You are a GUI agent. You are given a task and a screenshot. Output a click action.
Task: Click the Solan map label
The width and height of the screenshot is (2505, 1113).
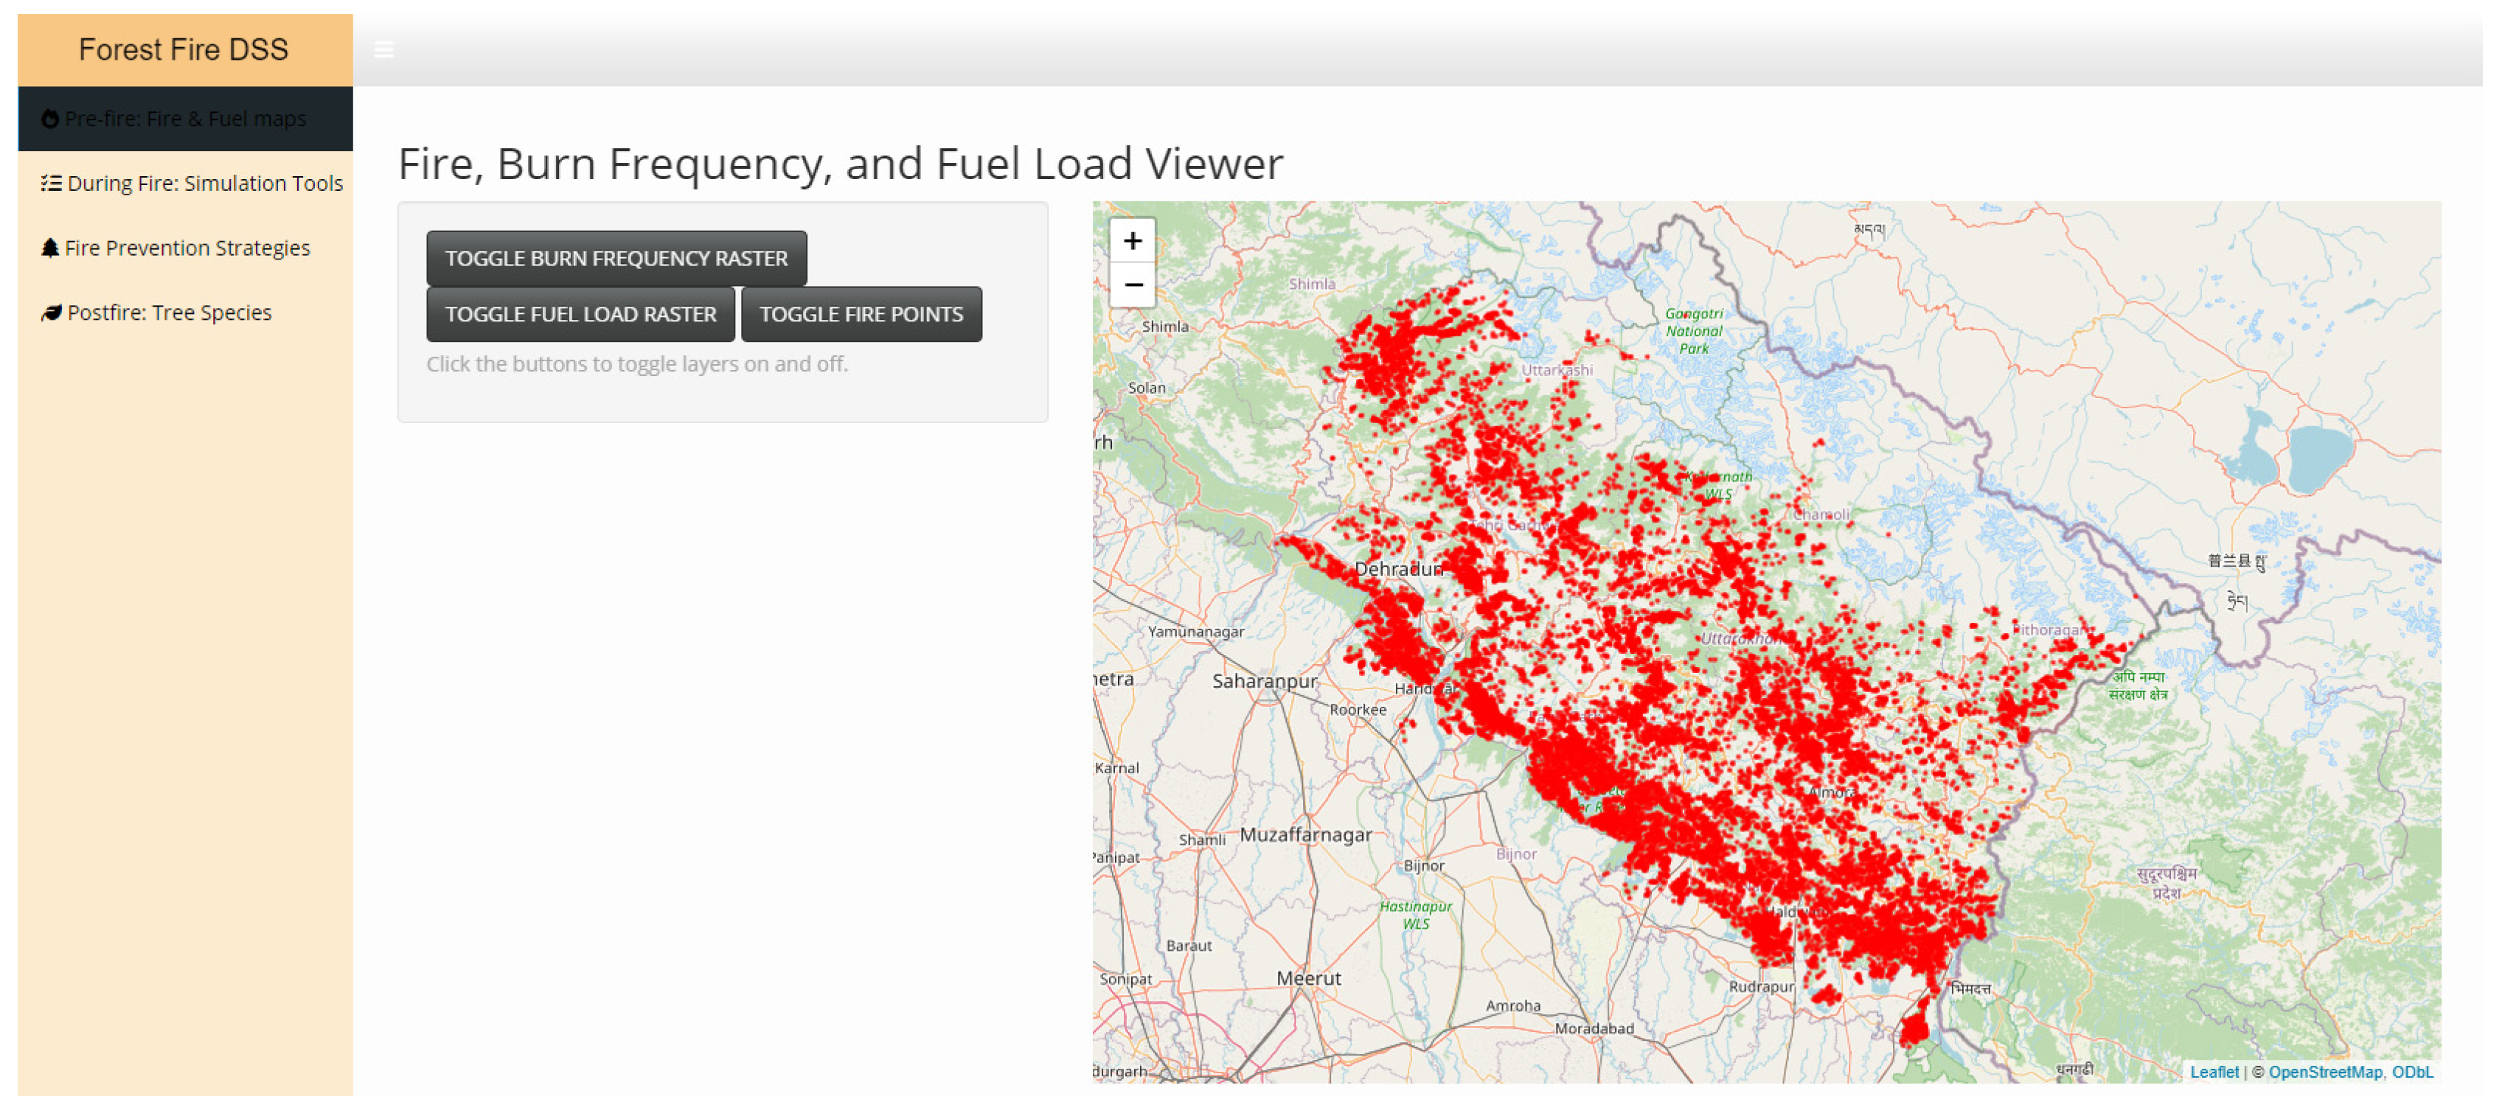[x=1147, y=388]
